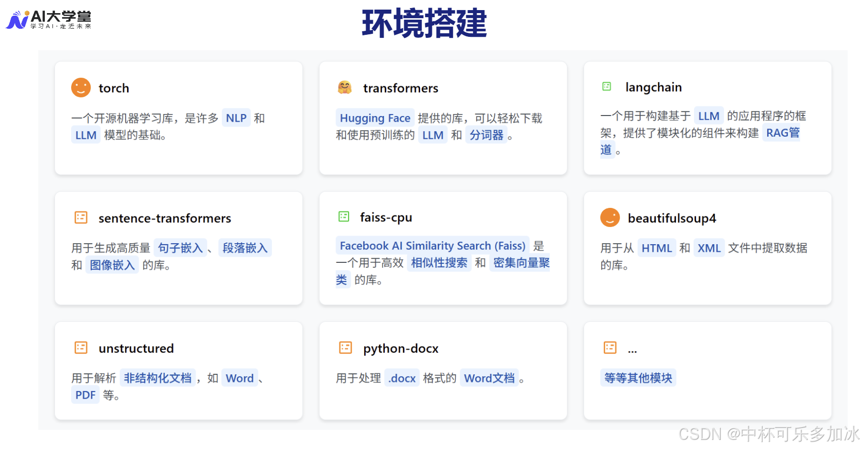Click the ellipsis title of the last card
The height and width of the screenshot is (449, 862).
pos(632,351)
